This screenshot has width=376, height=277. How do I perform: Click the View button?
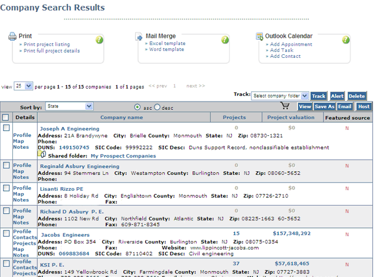[x=305, y=106]
